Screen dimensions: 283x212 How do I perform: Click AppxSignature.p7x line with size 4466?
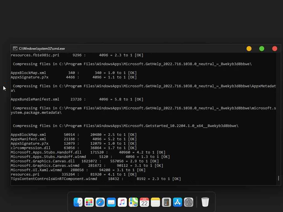pos(74,77)
